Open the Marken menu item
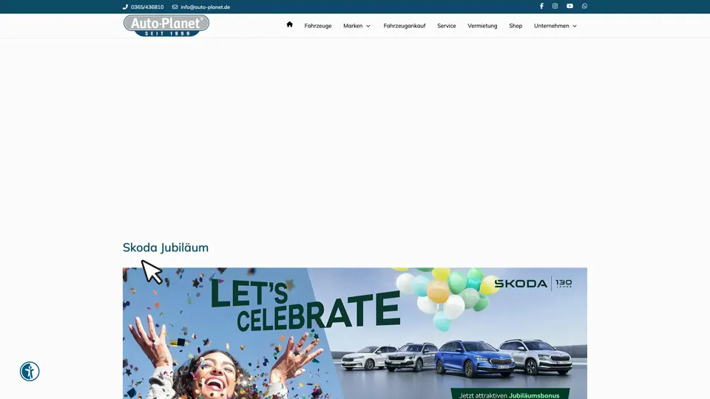710x399 pixels. click(353, 26)
